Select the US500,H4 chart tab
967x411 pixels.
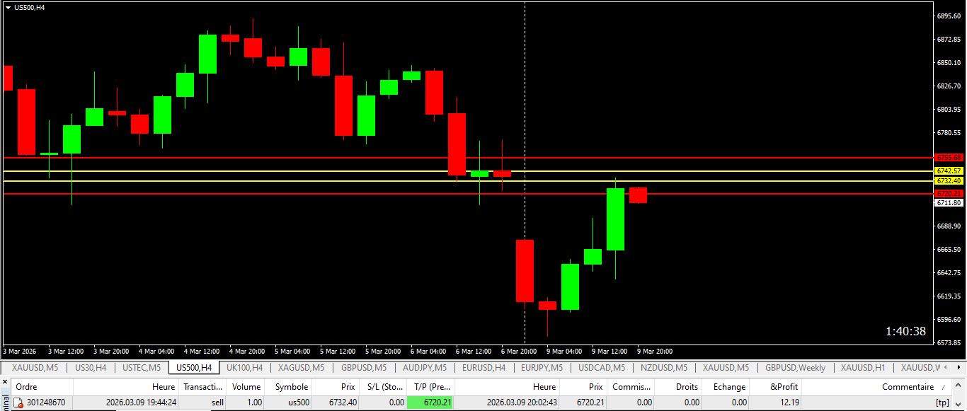[194, 368]
